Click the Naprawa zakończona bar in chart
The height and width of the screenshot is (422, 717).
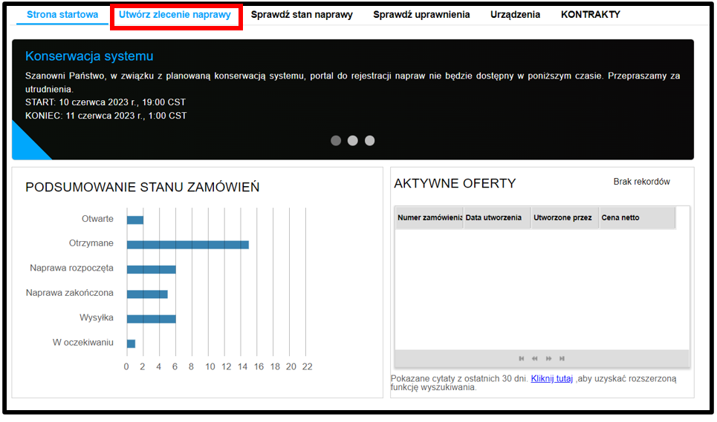tap(147, 294)
